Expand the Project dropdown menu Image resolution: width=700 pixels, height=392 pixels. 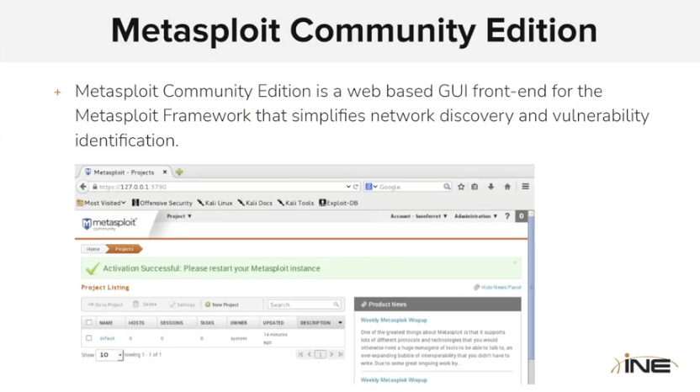pyautogui.click(x=179, y=216)
